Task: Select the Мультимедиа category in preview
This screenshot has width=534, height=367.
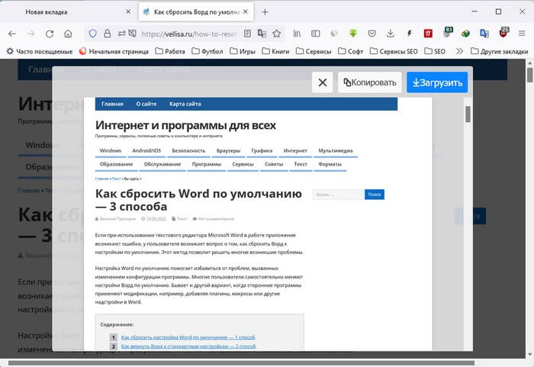Action: (336, 150)
